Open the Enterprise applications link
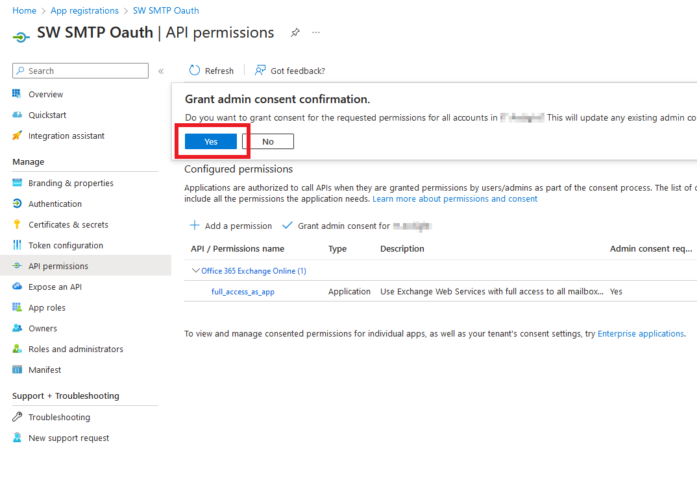 [x=641, y=333]
